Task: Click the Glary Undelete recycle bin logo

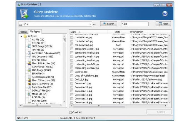Action: pyautogui.click(x=24, y=14)
